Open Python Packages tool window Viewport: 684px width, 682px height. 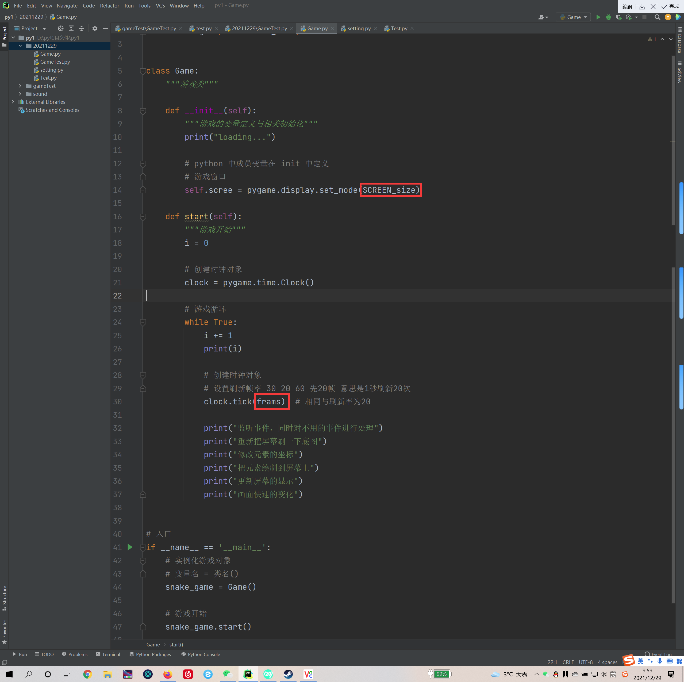[x=150, y=654]
